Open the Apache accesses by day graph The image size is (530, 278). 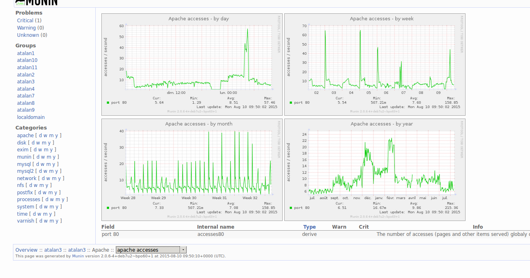point(192,64)
